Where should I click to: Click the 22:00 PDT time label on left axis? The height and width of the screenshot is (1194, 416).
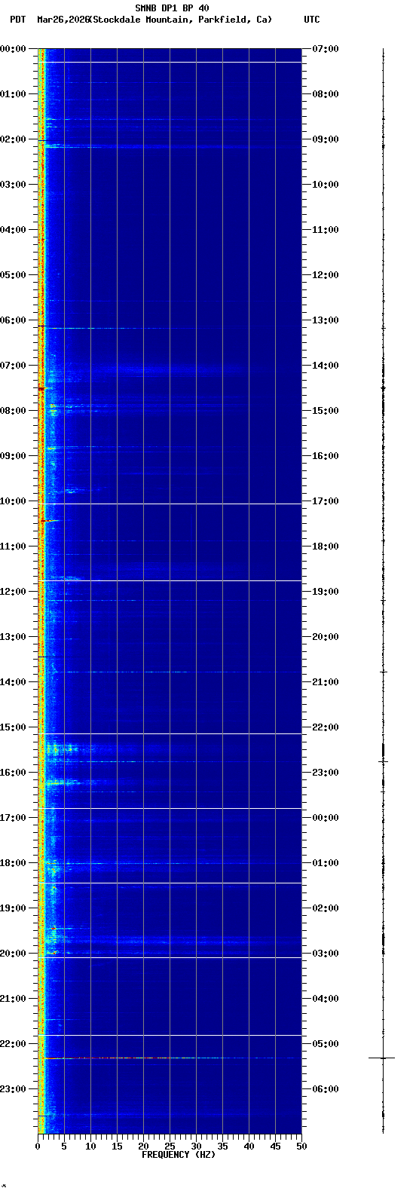pyautogui.click(x=13, y=1043)
